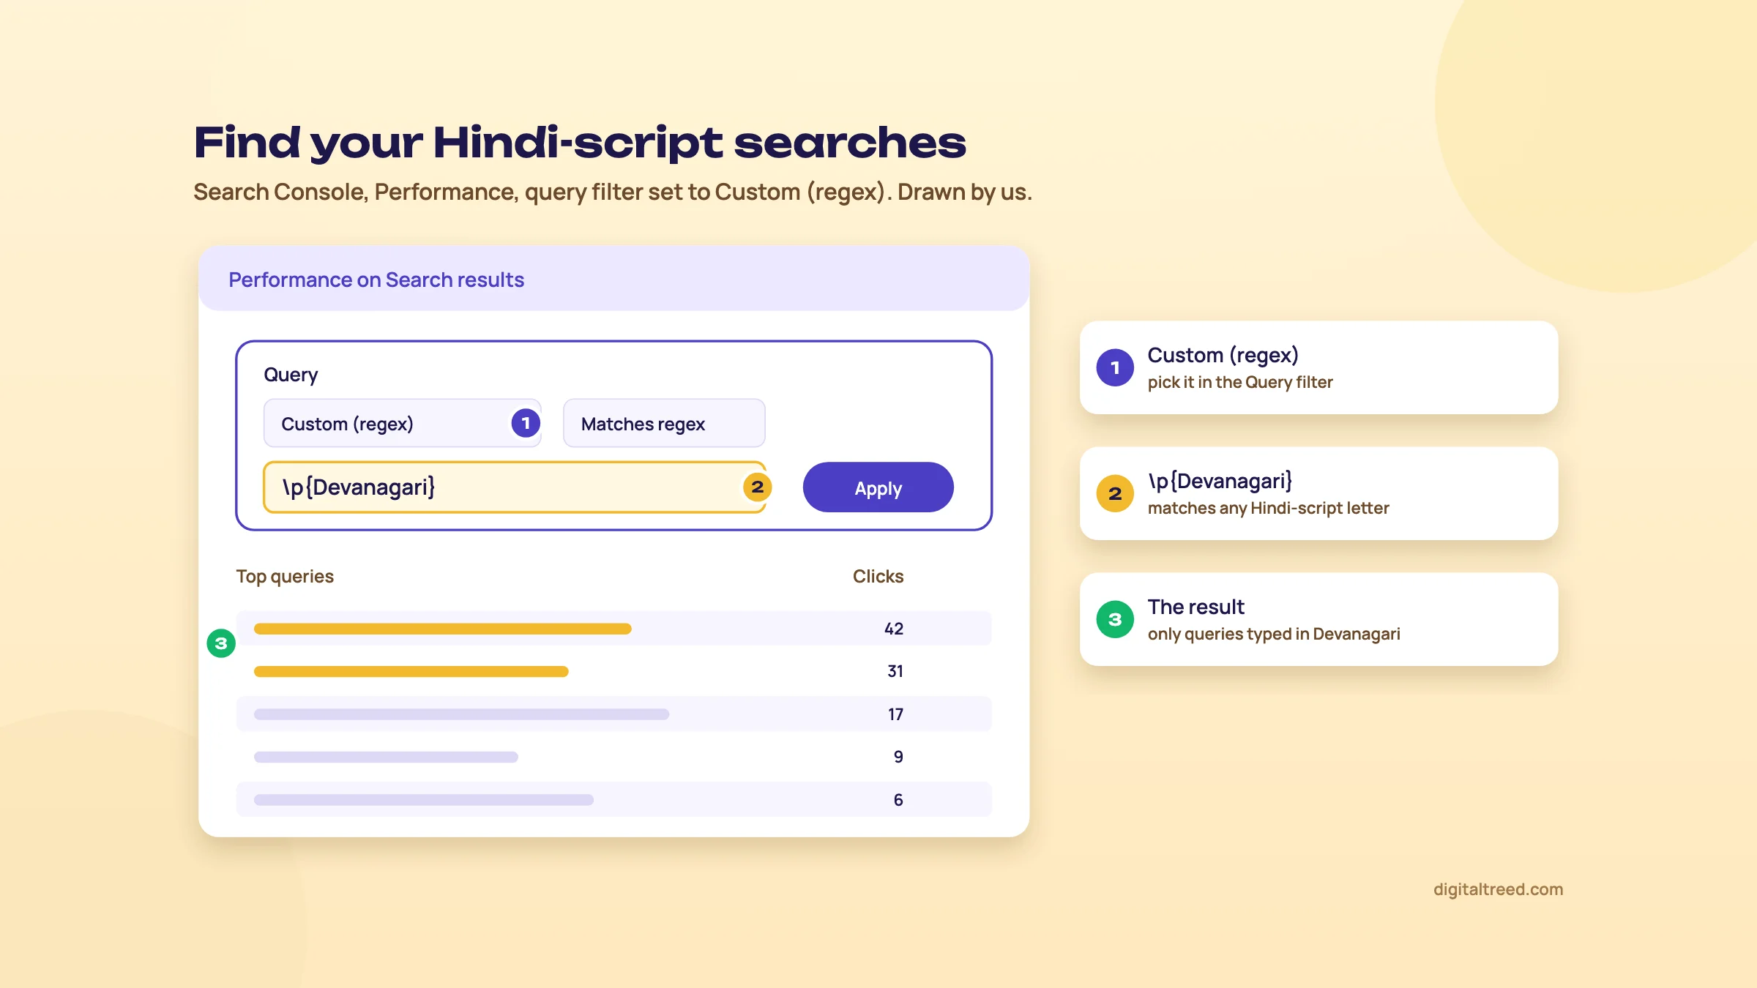Select the query row with 17 clicks

coord(613,714)
